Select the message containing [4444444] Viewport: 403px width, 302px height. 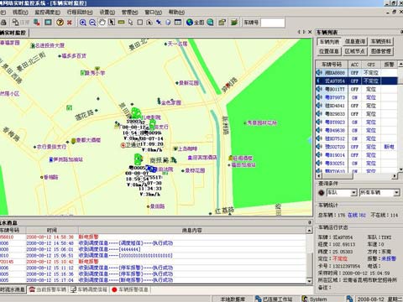(153, 249)
